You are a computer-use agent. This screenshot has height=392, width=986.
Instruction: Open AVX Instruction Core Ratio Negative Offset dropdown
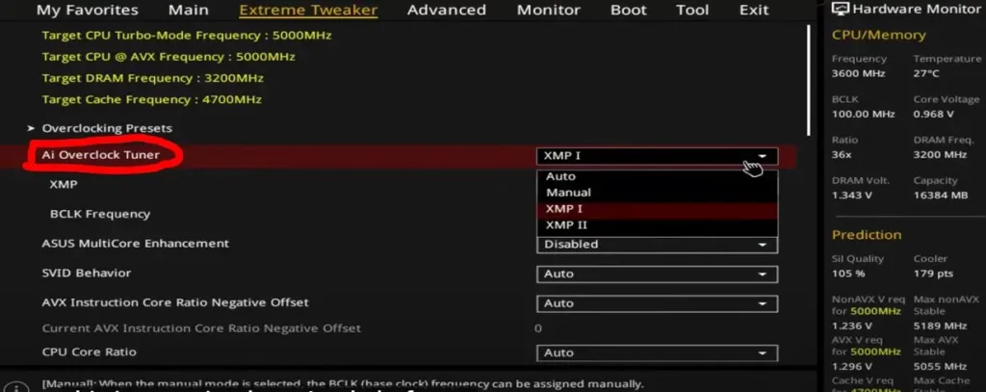pos(657,303)
